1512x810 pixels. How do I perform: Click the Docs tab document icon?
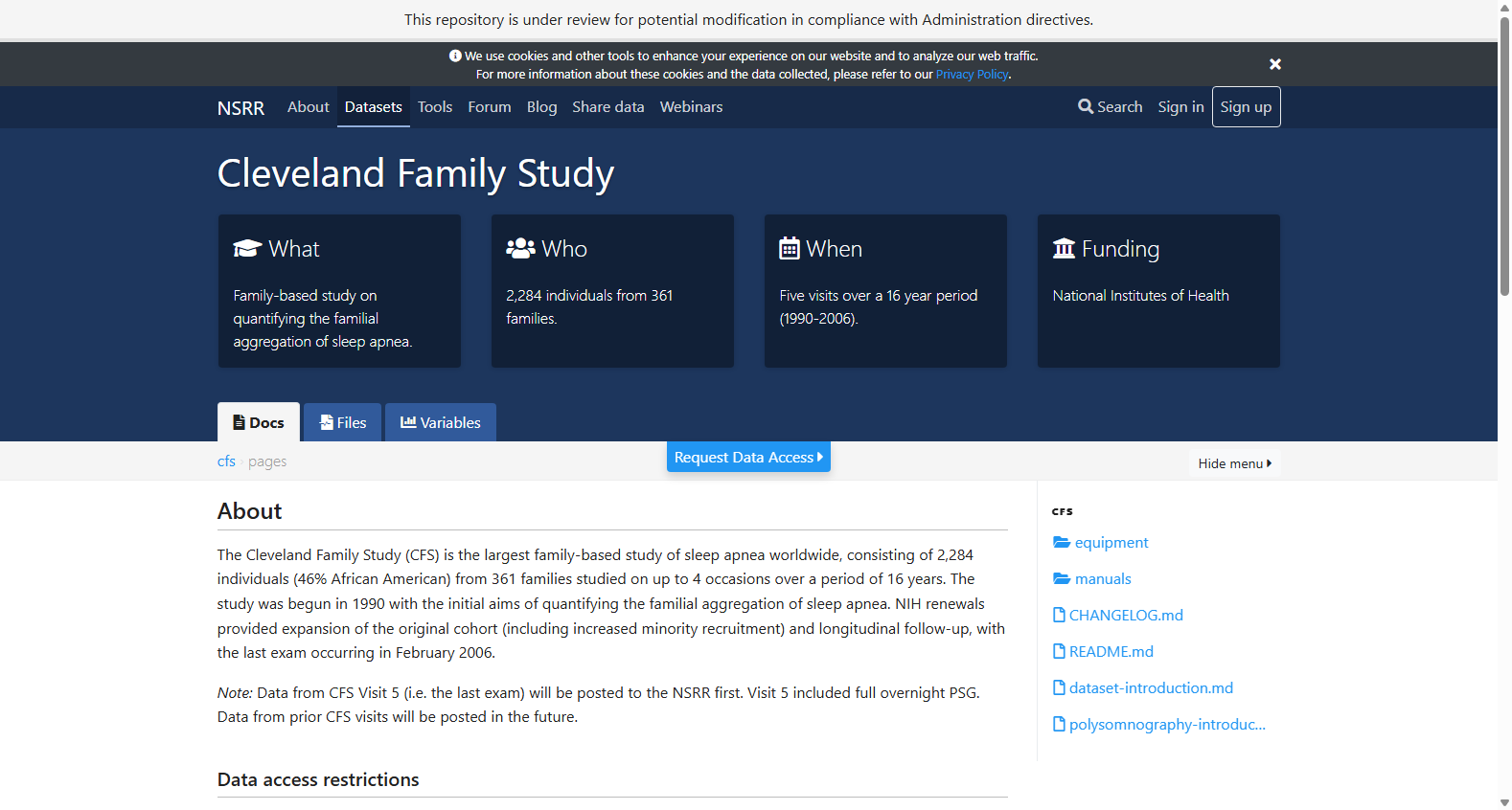(x=239, y=422)
